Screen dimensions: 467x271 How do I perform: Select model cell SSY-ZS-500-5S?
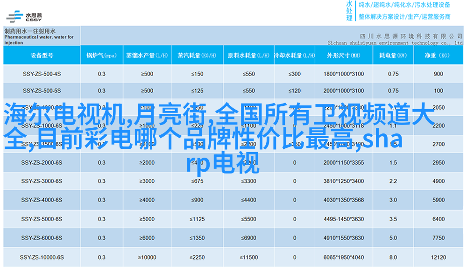[x=42, y=91]
